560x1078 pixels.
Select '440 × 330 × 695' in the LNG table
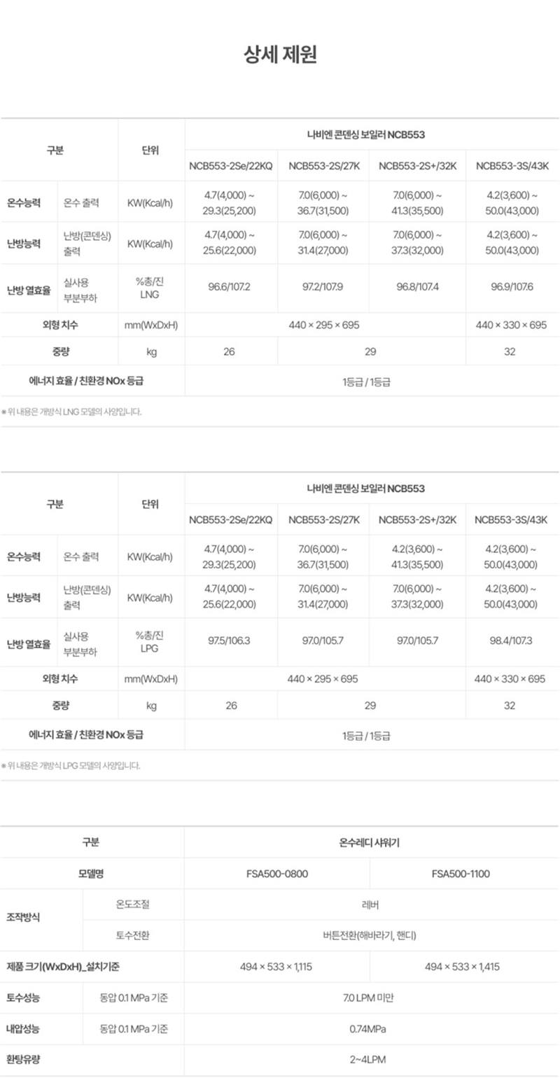[x=511, y=325]
